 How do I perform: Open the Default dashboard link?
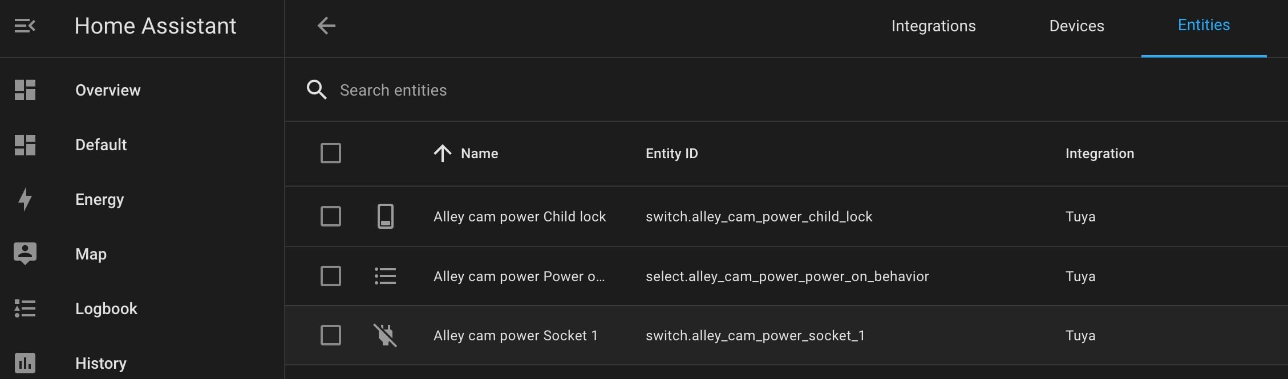coord(101,145)
